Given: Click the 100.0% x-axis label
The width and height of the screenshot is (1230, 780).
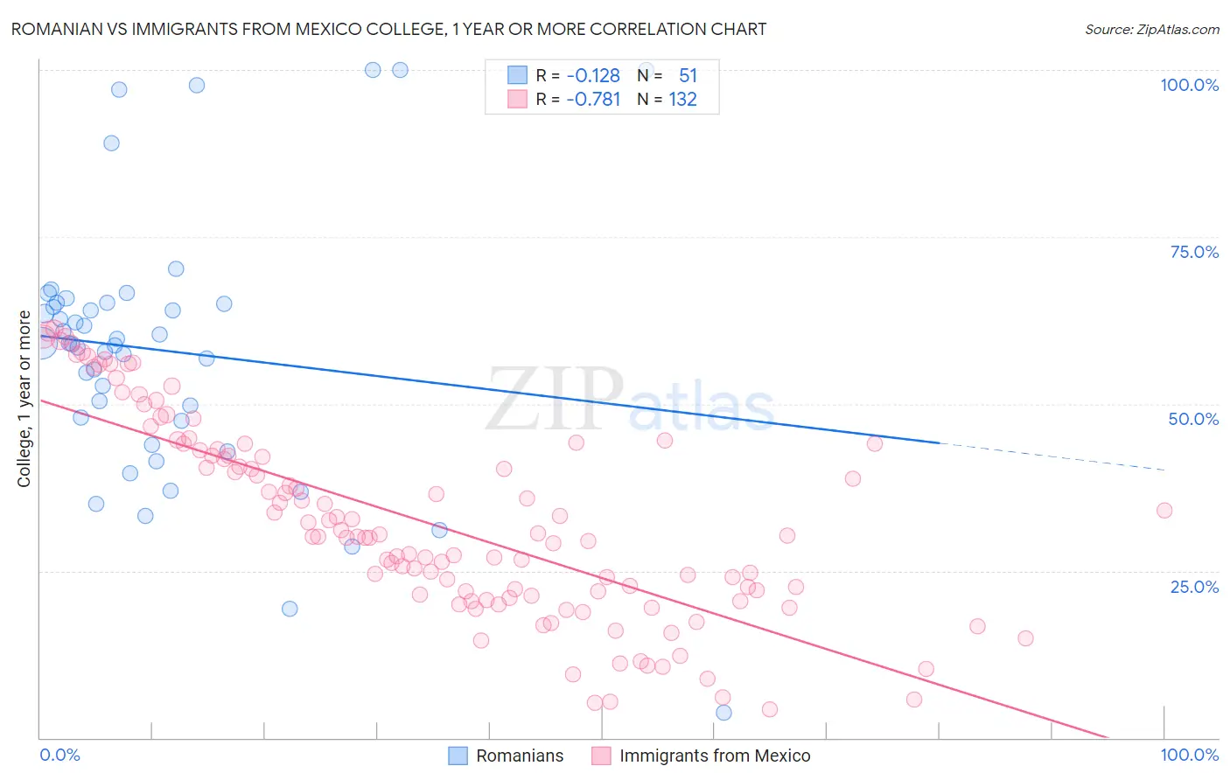Looking at the screenshot, I should coord(1190,755).
